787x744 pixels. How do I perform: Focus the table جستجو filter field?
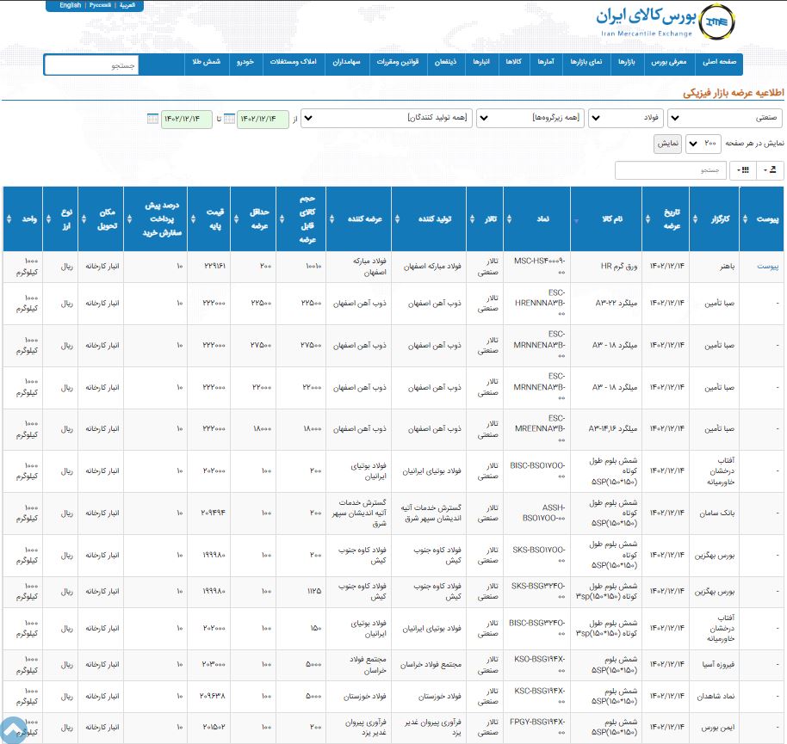click(671, 170)
